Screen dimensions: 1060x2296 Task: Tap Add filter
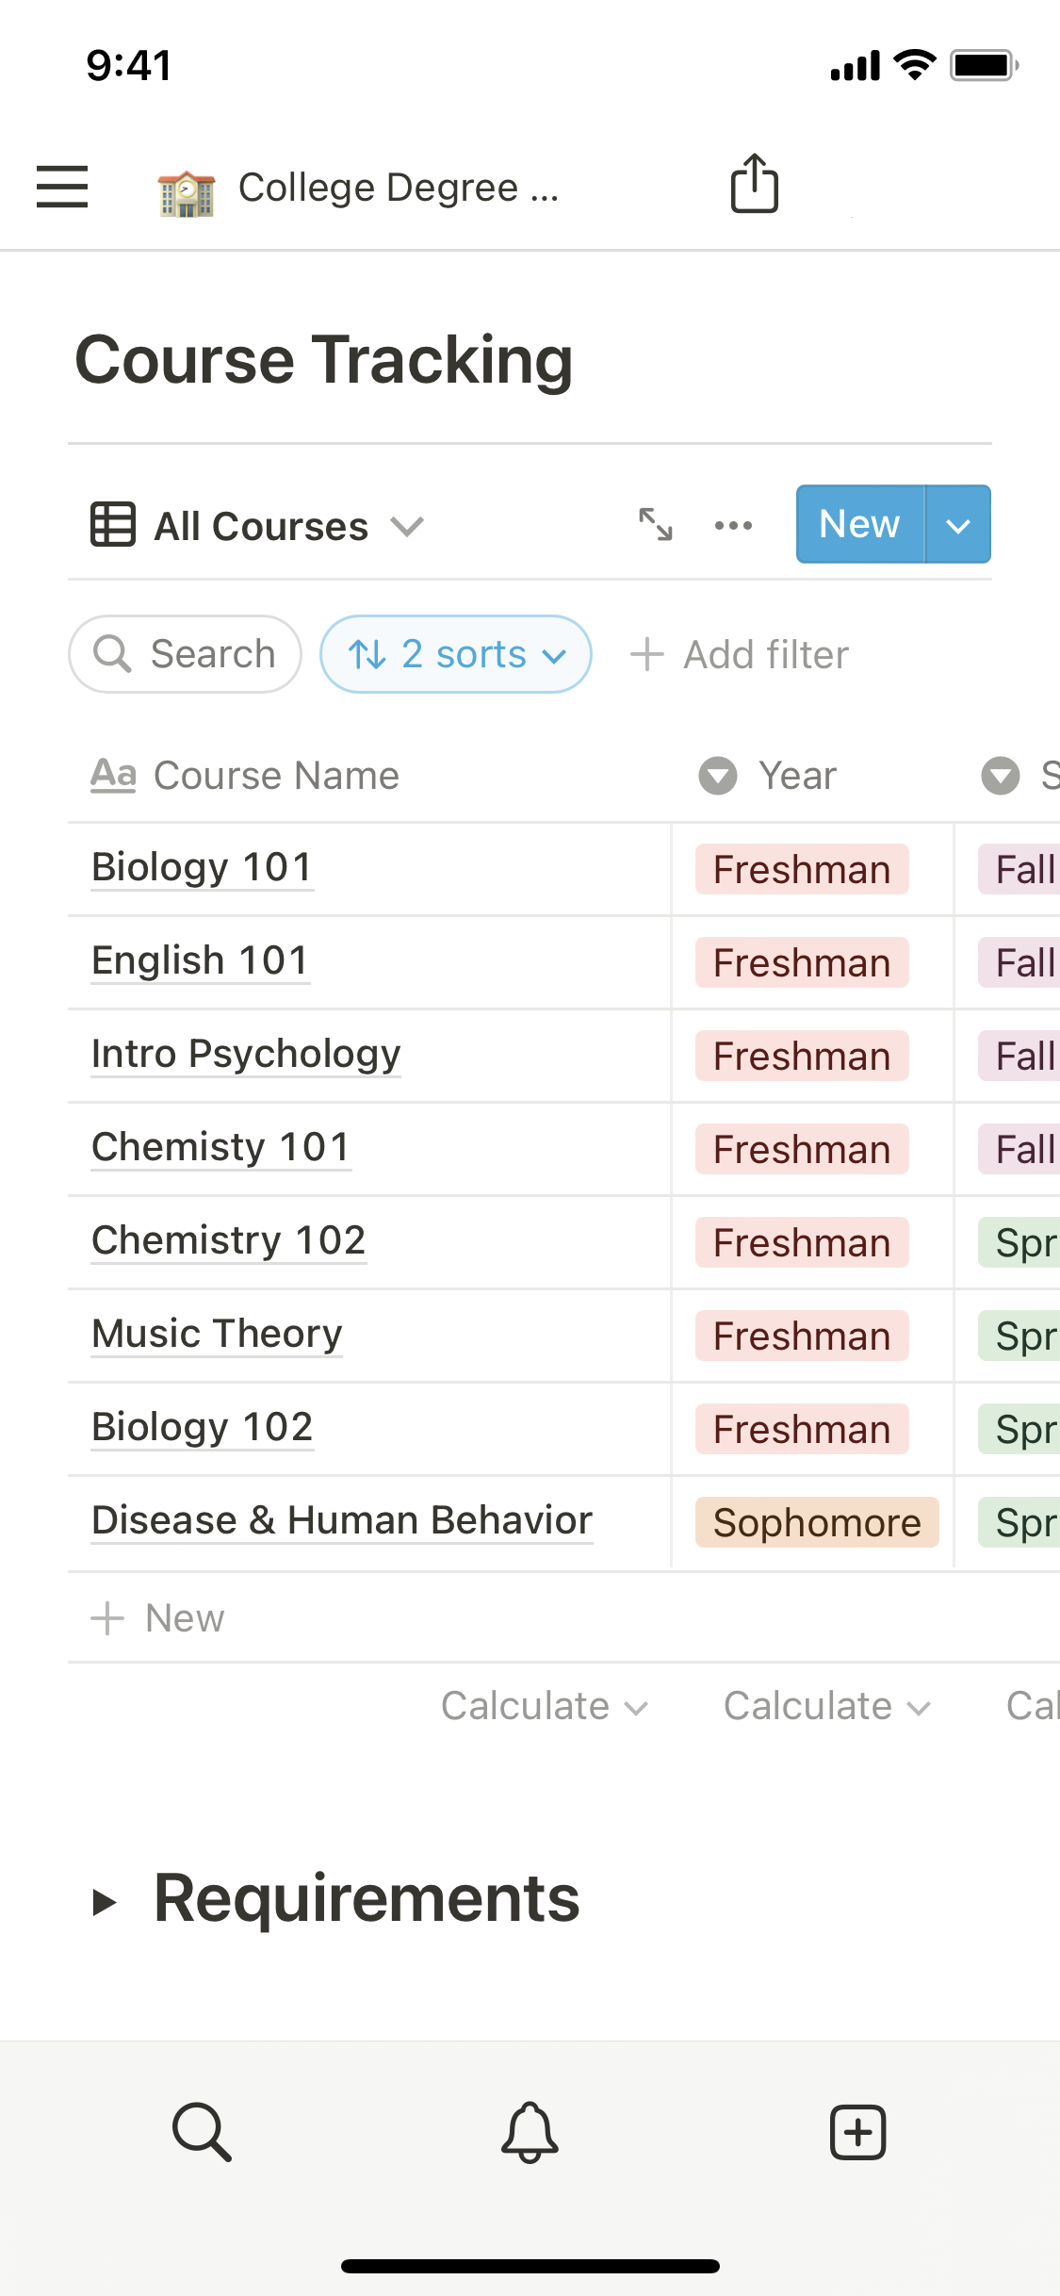pos(741,654)
